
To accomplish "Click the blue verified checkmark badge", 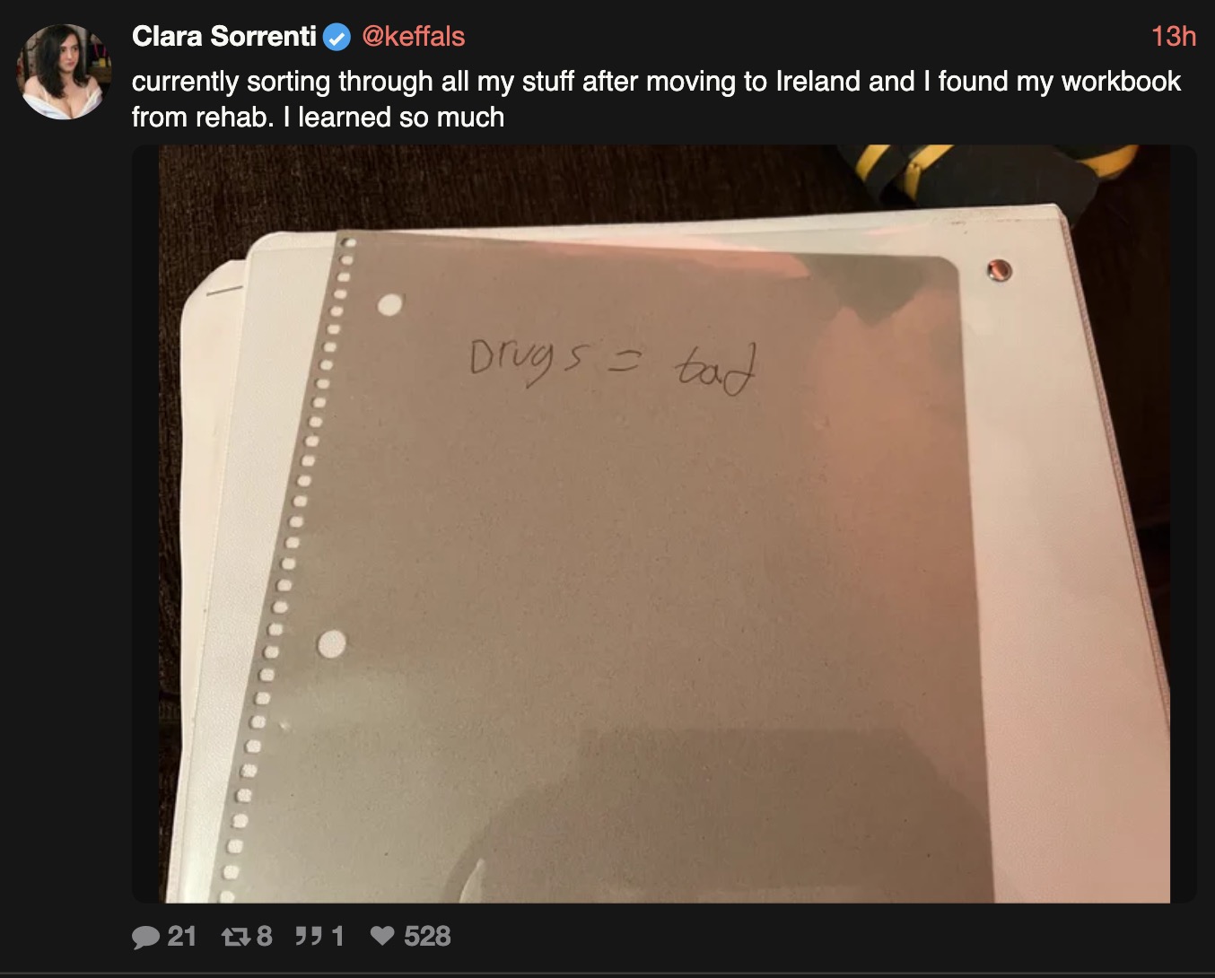I will click(x=337, y=37).
